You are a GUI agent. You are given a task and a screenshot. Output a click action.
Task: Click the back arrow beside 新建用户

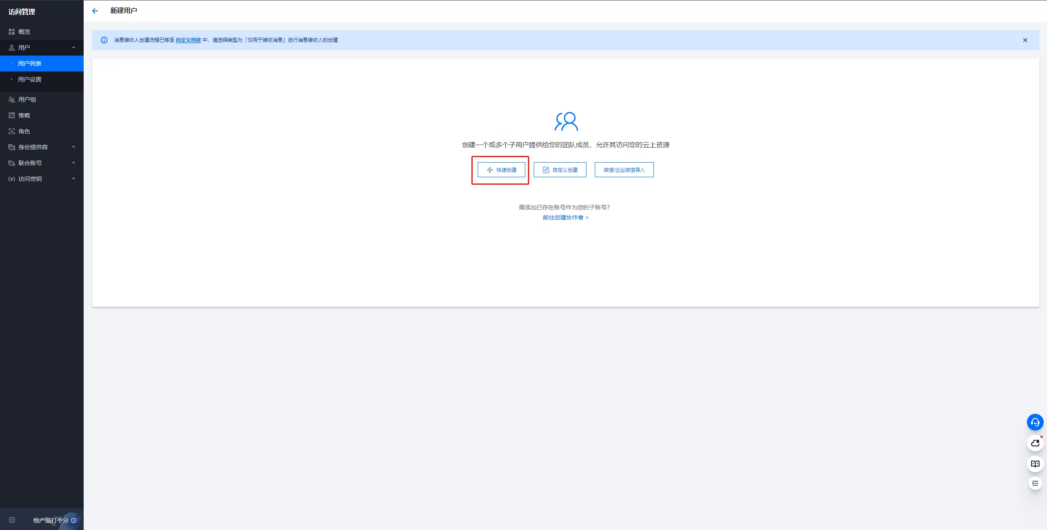coord(95,11)
